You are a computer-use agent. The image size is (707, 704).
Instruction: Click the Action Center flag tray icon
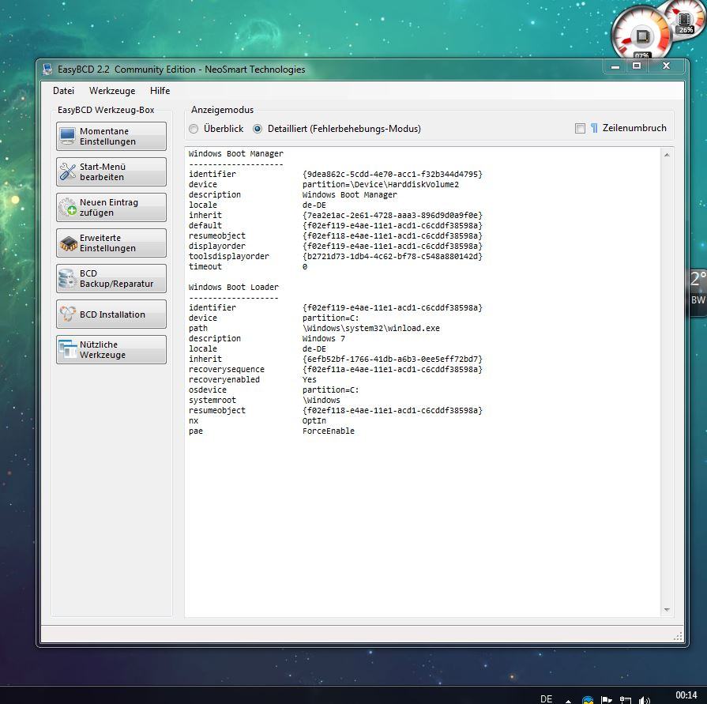(607, 699)
